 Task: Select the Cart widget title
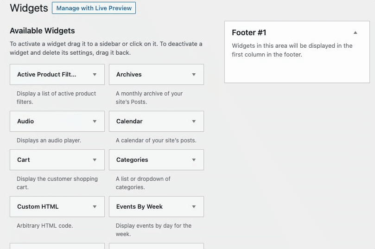[24, 160]
